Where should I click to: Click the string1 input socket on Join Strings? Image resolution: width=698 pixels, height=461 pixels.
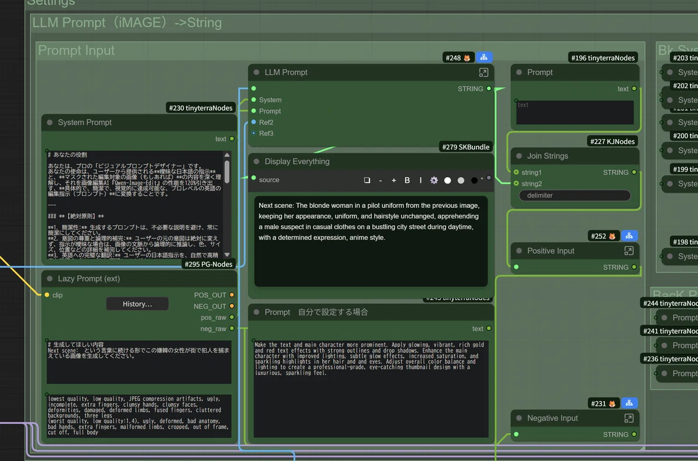tap(516, 172)
